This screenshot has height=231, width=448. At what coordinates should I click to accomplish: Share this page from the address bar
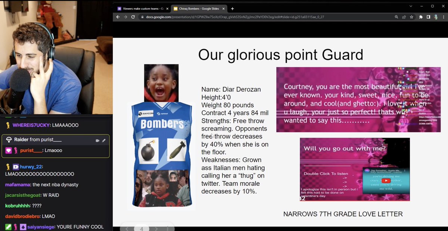point(404,17)
